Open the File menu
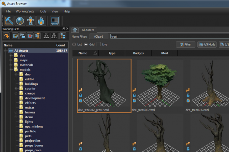This screenshot has height=152, width=229. (x=8, y=11)
